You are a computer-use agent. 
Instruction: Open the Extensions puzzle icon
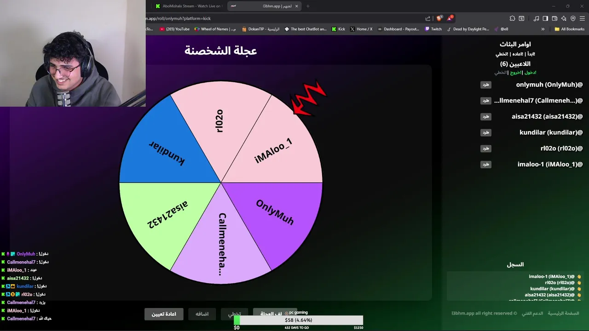click(512, 18)
